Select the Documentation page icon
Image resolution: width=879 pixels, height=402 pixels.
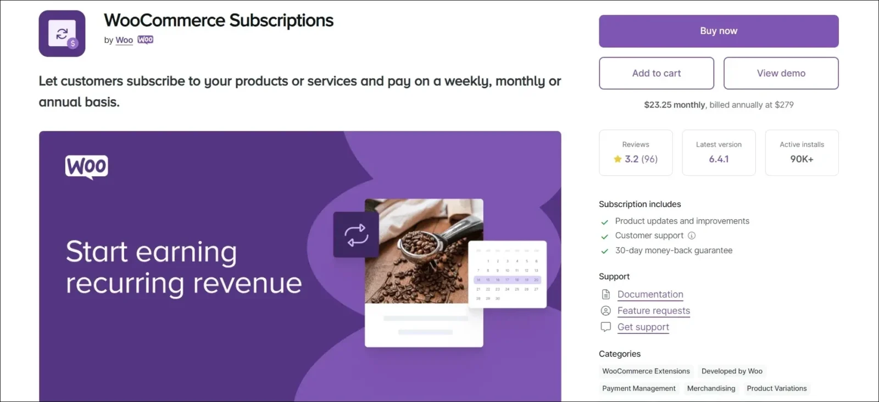[605, 294]
